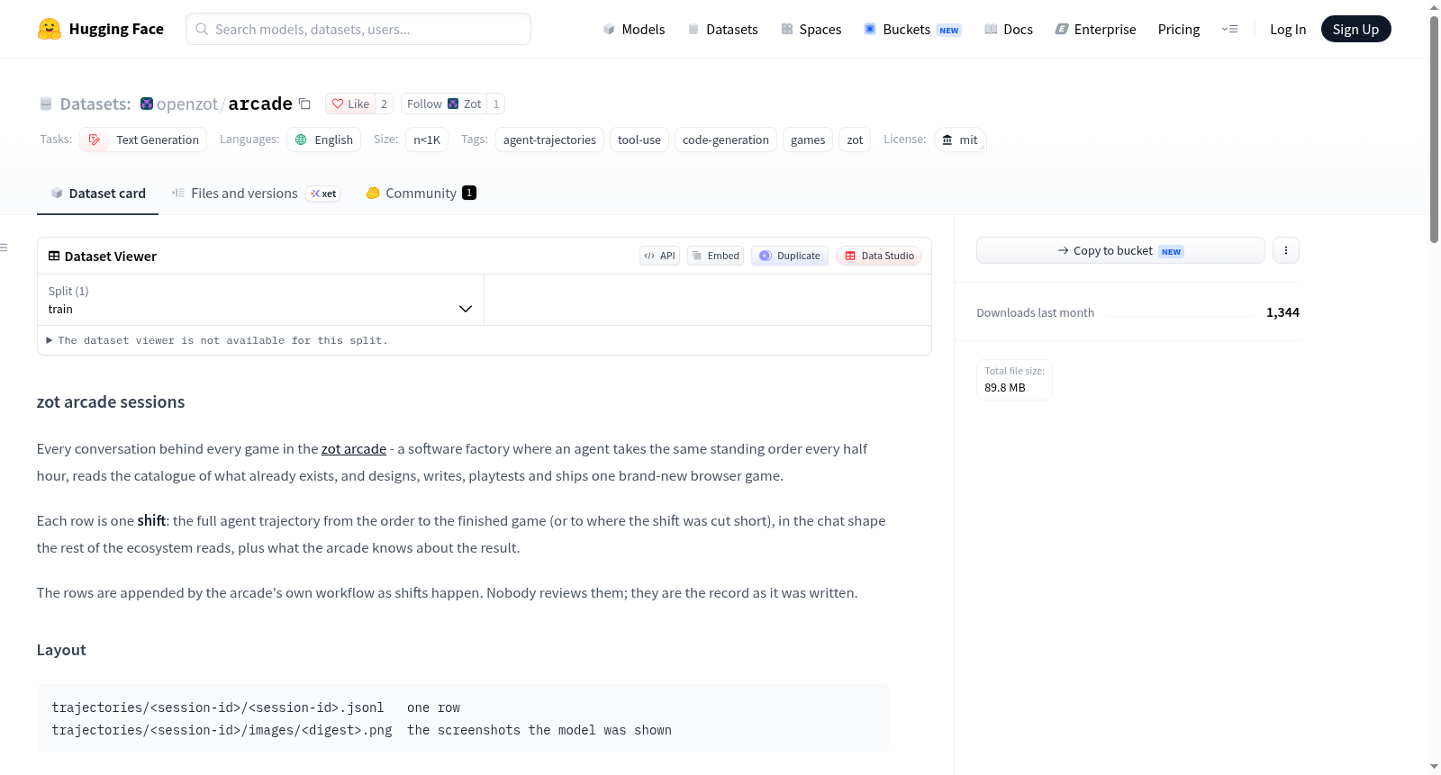Screen dimensions: 1441x775
Task: Click the Hugging Face logo icon
Action: (x=50, y=29)
